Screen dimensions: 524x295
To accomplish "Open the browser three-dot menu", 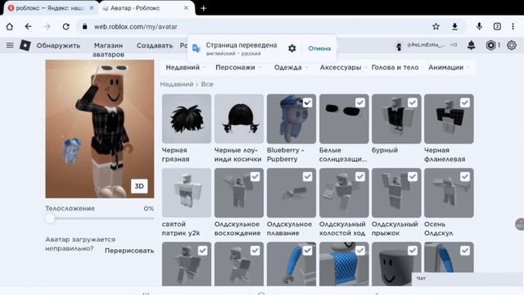I will 513,26.
